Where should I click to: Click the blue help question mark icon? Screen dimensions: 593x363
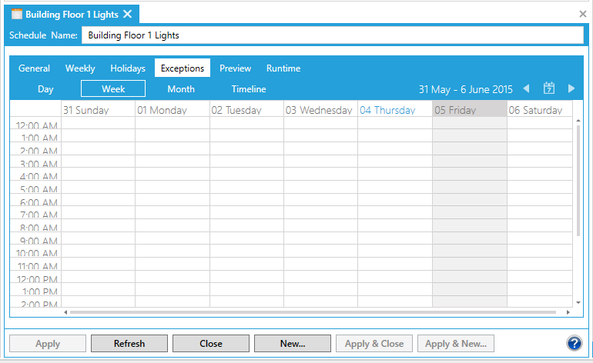[574, 343]
